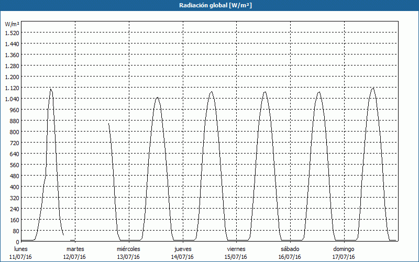This screenshot has height=262, width=419.
Task: Click the 1.520 y-axis tick label
Action: click(x=12, y=32)
